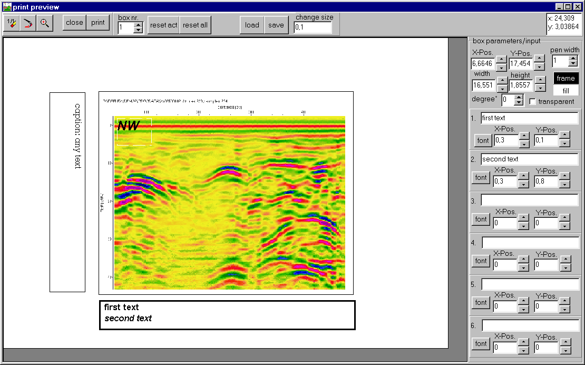Increase the pen width value

pos(573,57)
